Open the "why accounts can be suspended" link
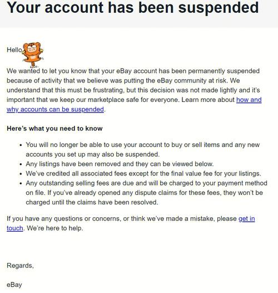This screenshot has width=278, height=293. [x=55, y=109]
